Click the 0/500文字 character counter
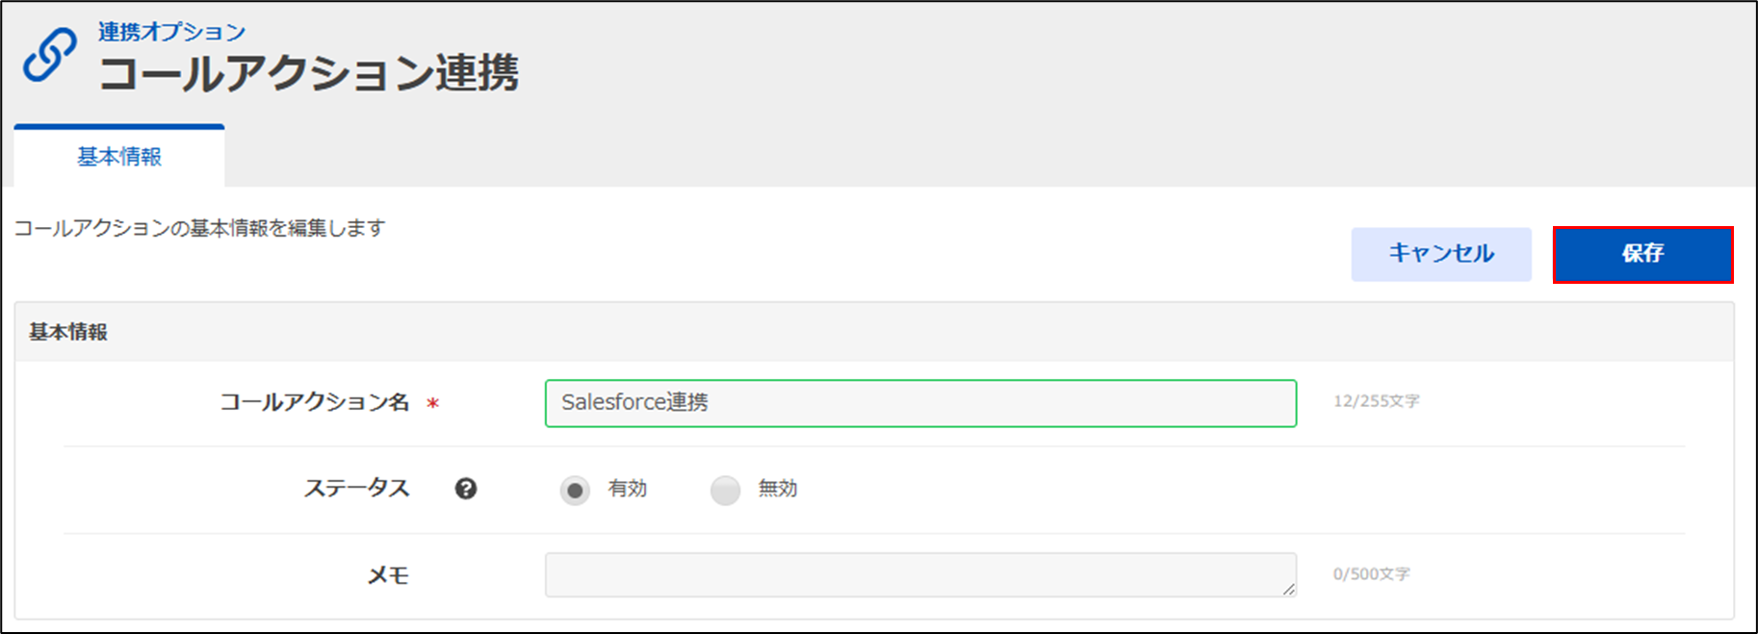The image size is (1758, 634). [1371, 574]
